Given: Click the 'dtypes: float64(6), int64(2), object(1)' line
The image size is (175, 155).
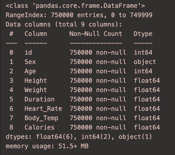Looking at the screenshot, I should click(x=79, y=137).
